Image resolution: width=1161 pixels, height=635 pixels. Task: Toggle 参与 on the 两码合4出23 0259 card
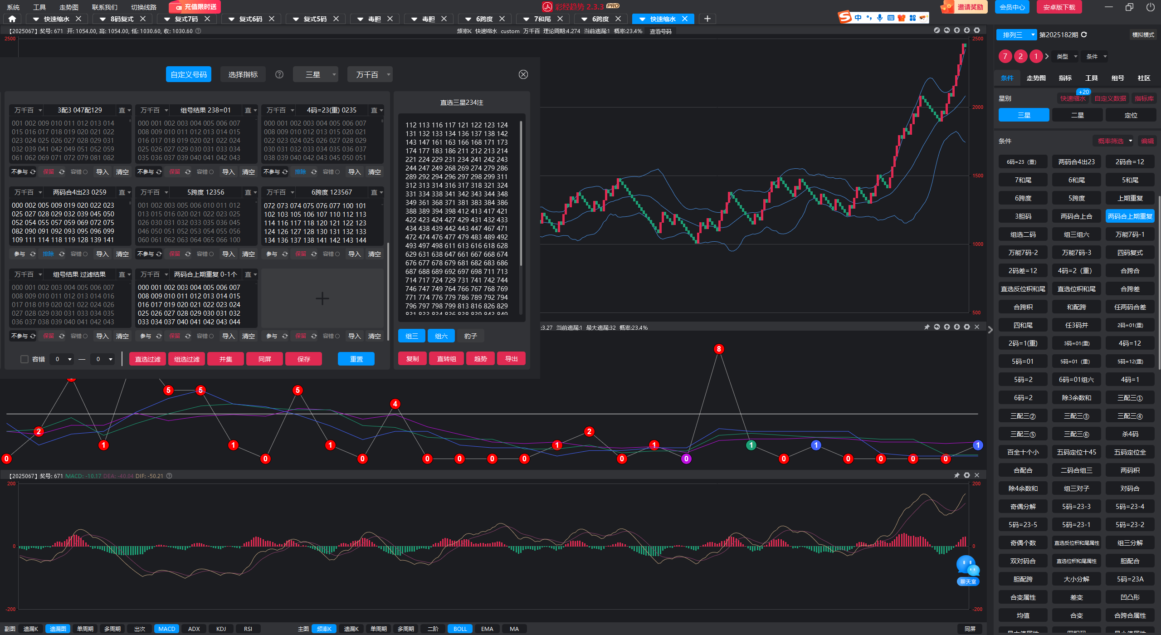pyautogui.click(x=24, y=254)
